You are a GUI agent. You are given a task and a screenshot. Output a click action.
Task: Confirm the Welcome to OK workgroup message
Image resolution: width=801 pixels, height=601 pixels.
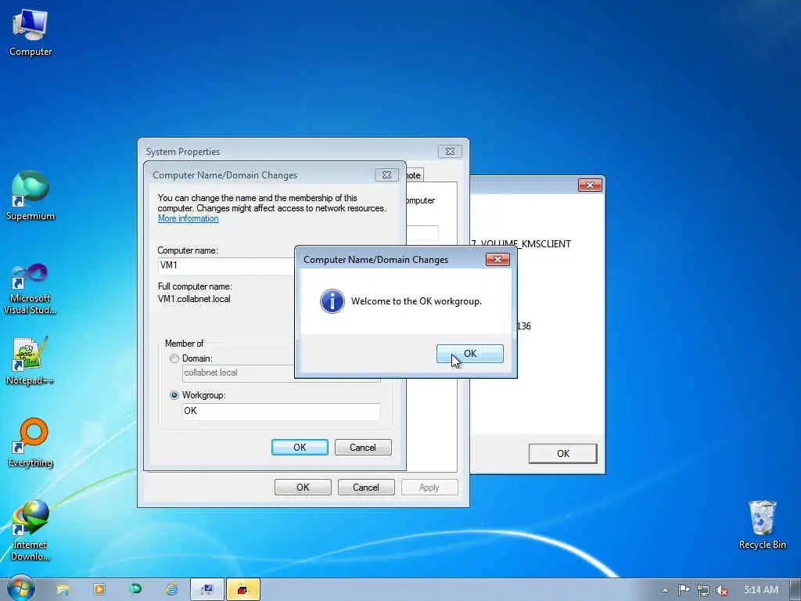(469, 353)
